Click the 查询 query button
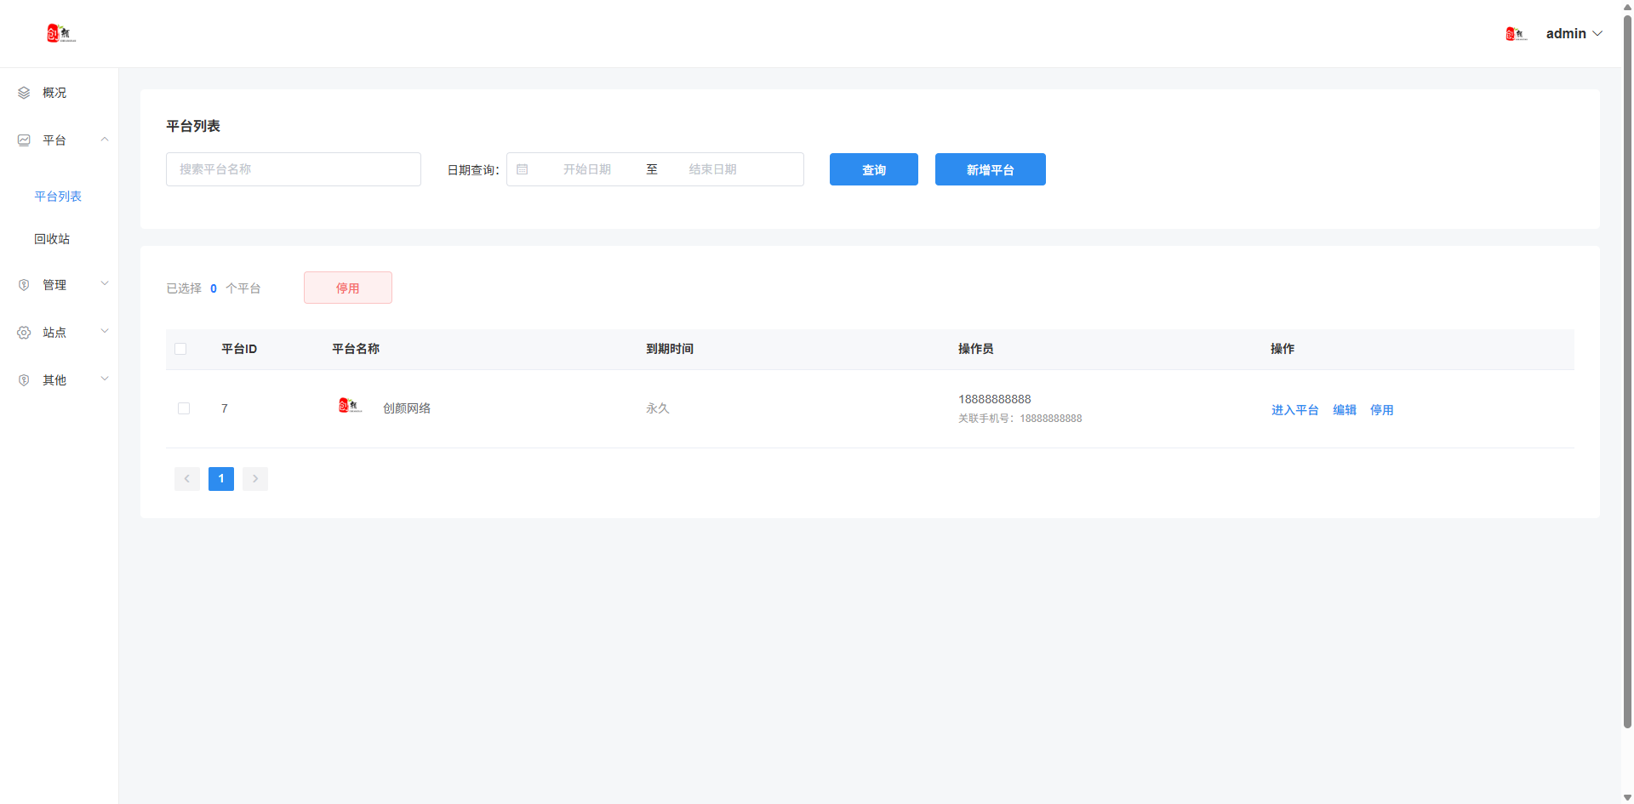 pyautogui.click(x=874, y=169)
